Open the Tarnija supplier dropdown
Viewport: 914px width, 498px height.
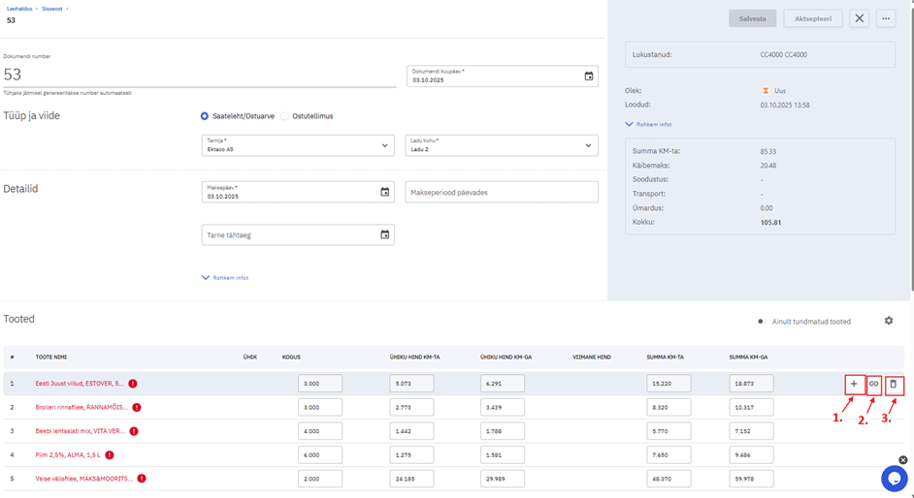[x=298, y=145]
